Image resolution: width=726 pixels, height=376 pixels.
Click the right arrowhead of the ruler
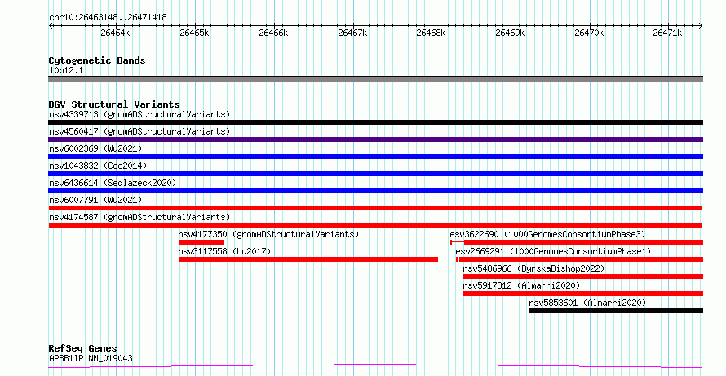pyautogui.click(x=701, y=26)
